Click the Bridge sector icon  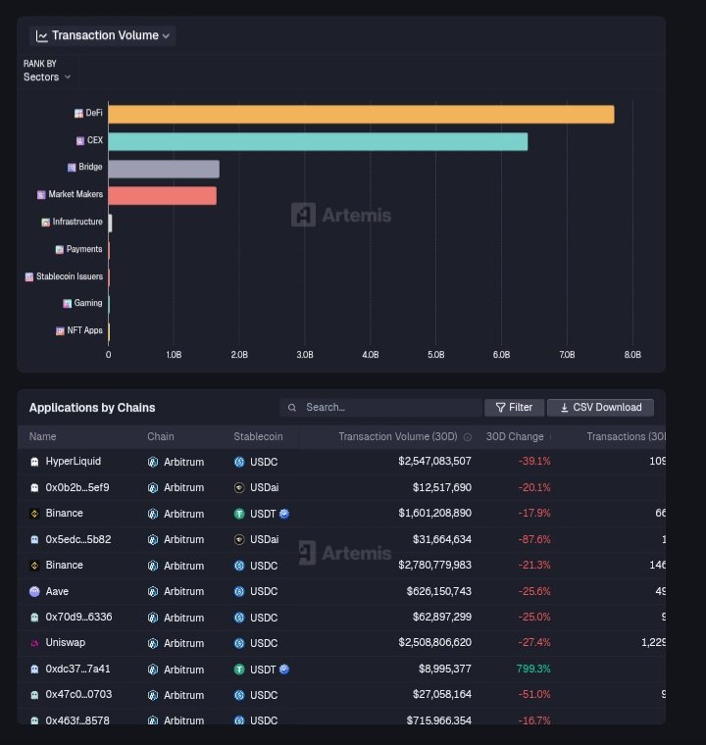coord(72,168)
